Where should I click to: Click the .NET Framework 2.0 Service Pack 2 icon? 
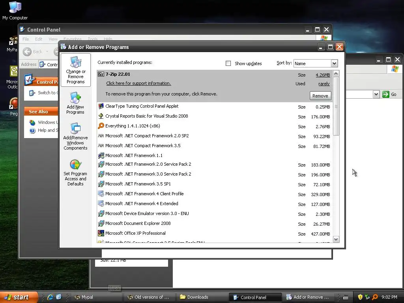point(101,164)
